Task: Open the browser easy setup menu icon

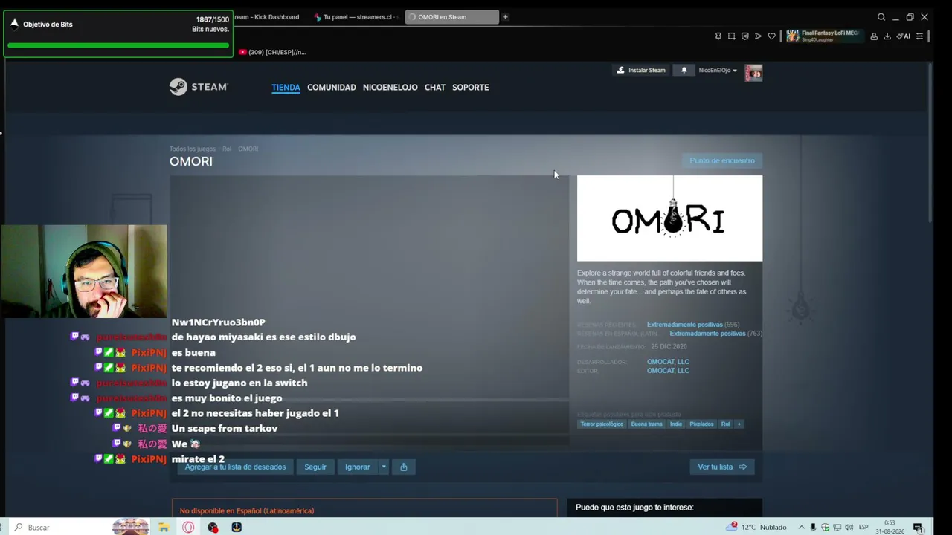Action: (x=919, y=36)
